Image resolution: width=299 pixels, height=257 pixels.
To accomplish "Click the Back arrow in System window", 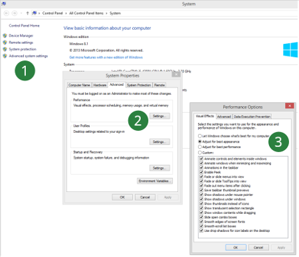I will tap(7, 13).
